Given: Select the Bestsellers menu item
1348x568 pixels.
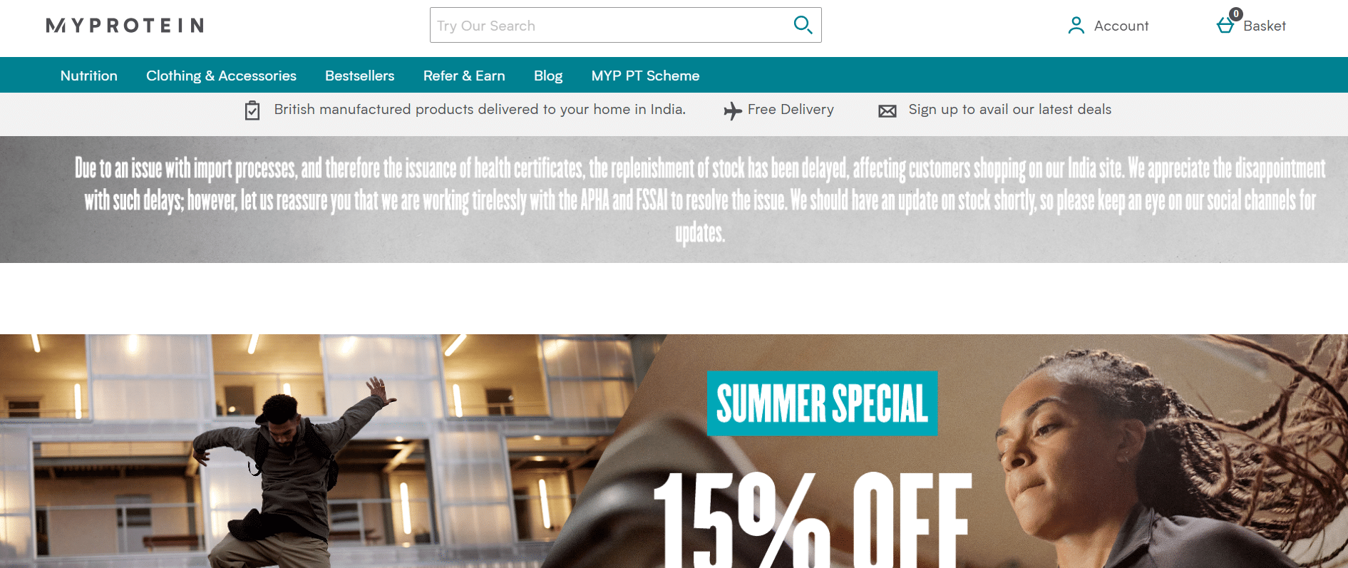Looking at the screenshot, I should [359, 76].
